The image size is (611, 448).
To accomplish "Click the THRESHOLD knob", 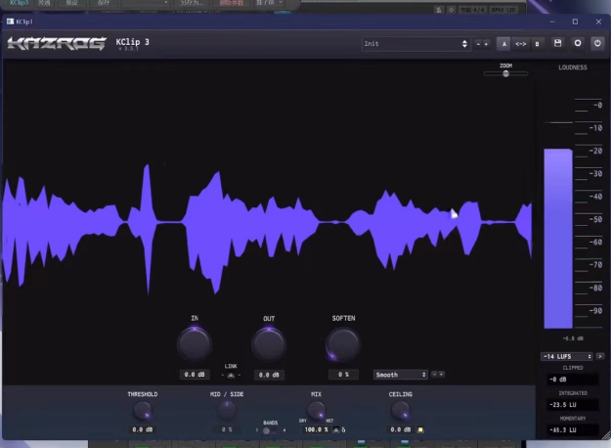I will point(142,411).
